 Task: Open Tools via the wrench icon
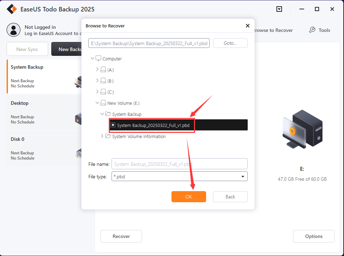[x=312, y=30]
